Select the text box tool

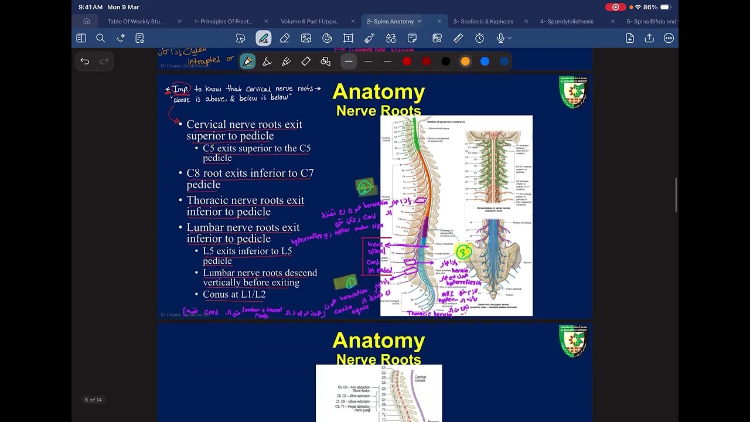(348, 38)
